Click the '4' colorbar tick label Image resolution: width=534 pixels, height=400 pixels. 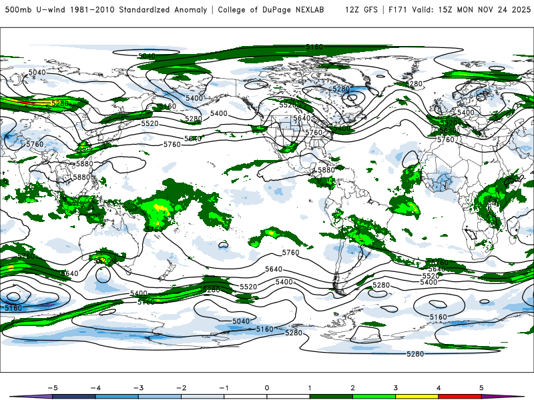(x=439, y=388)
